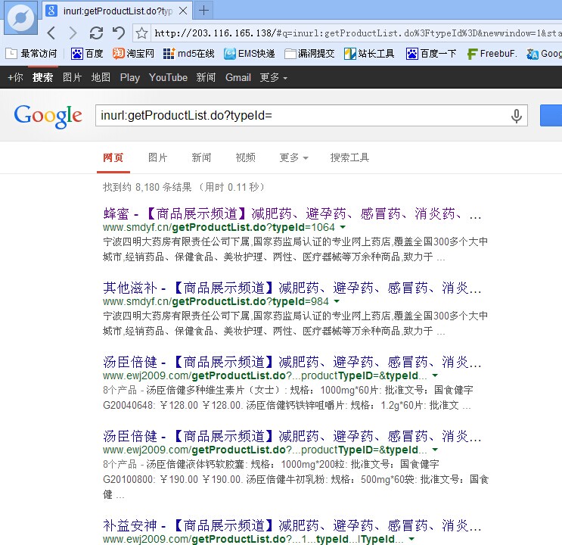The image size is (562, 545).
Task: Click the www.smdyf.cn typeId=984 URL text
Action: point(216,302)
